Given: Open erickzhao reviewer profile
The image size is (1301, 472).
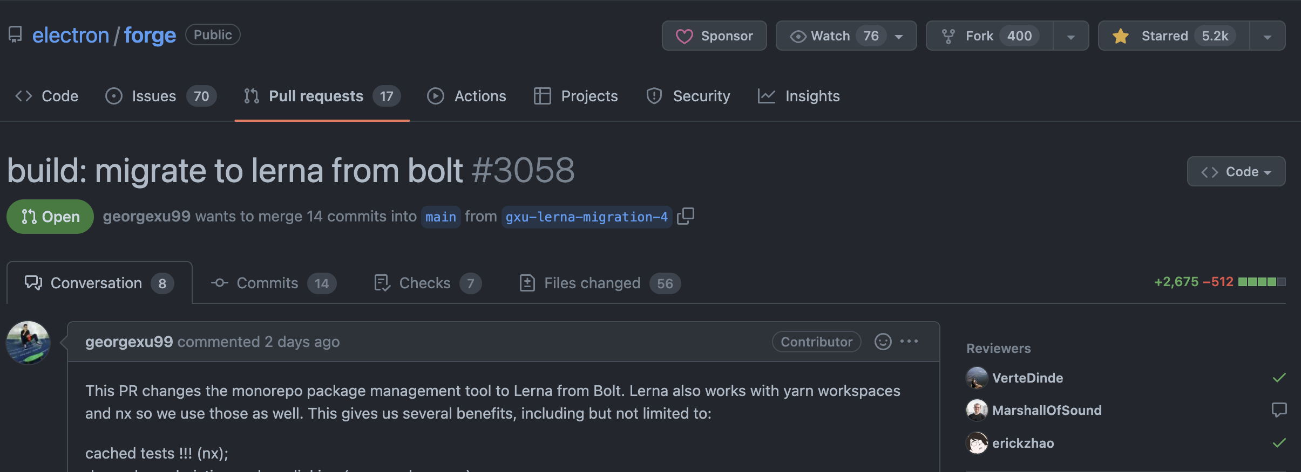Looking at the screenshot, I should [x=1023, y=443].
